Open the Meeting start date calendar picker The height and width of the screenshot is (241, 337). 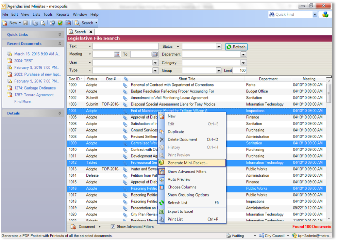(x=117, y=54)
